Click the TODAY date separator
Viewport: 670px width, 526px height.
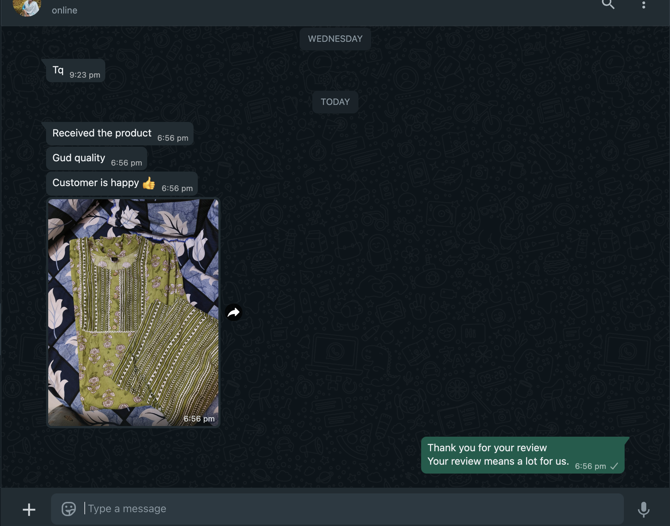tap(335, 102)
